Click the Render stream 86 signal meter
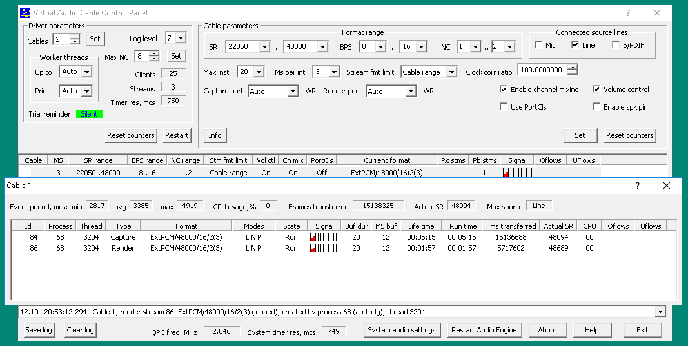Image resolution: width=688 pixels, height=346 pixels. [325, 248]
